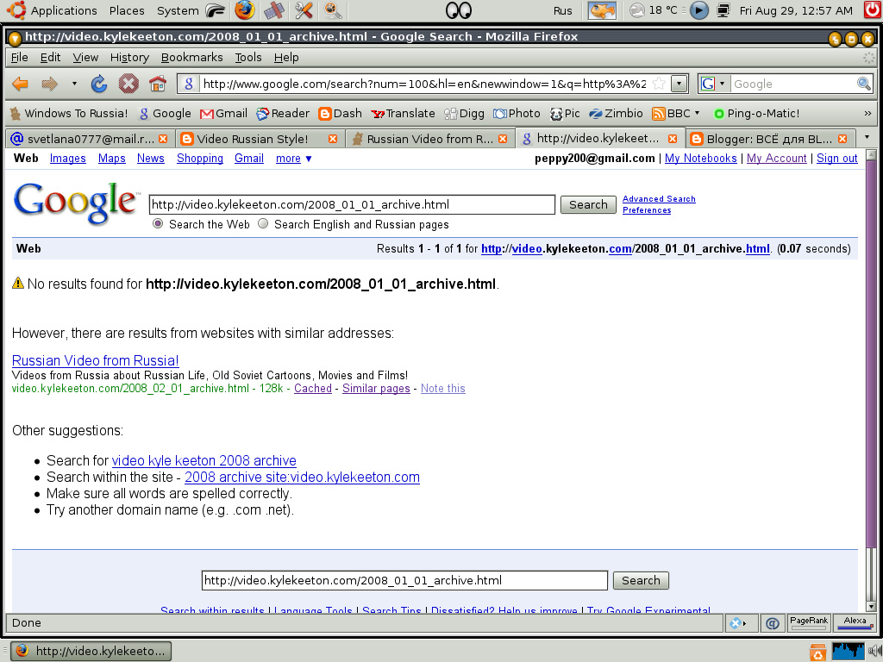This screenshot has width=883, height=662.
Task: Open Gmail bookmark in bookmarks toolbar
Action: 223,113
